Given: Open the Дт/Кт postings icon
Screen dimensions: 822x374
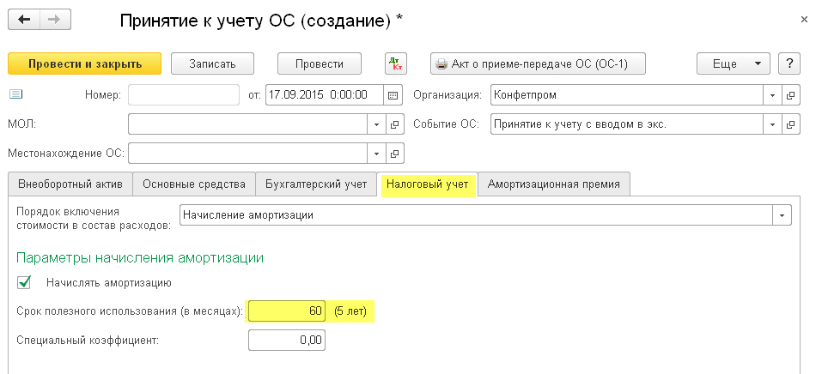Looking at the screenshot, I should (395, 63).
